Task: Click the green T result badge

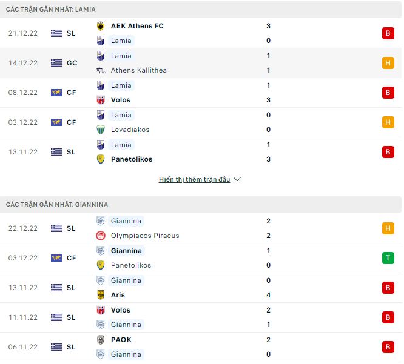Action: [x=388, y=258]
